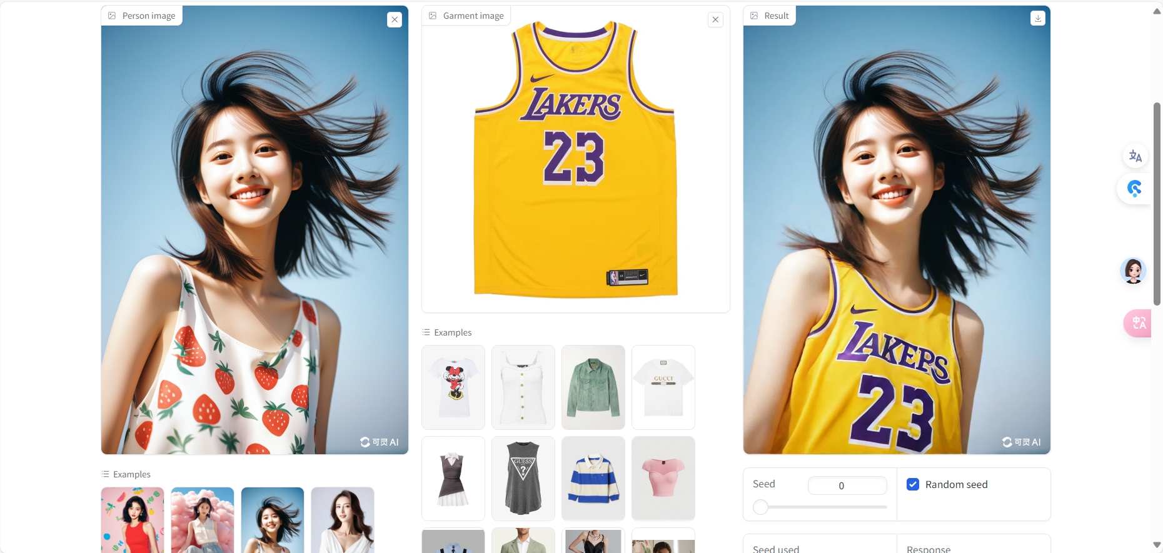Toggle the Random seed checkbox
Viewport: 1163px width, 553px height.
pos(913,484)
